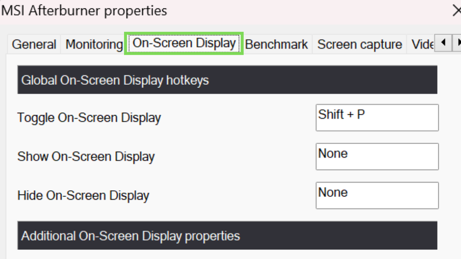Click the empty title bar area beside the title
The image size is (461, 259).
[309, 10]
